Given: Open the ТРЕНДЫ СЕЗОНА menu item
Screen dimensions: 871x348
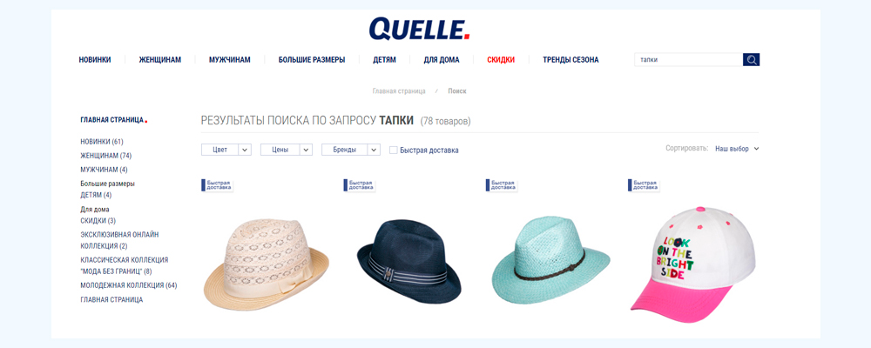Looking at the screenshot, I should [571, 60].
